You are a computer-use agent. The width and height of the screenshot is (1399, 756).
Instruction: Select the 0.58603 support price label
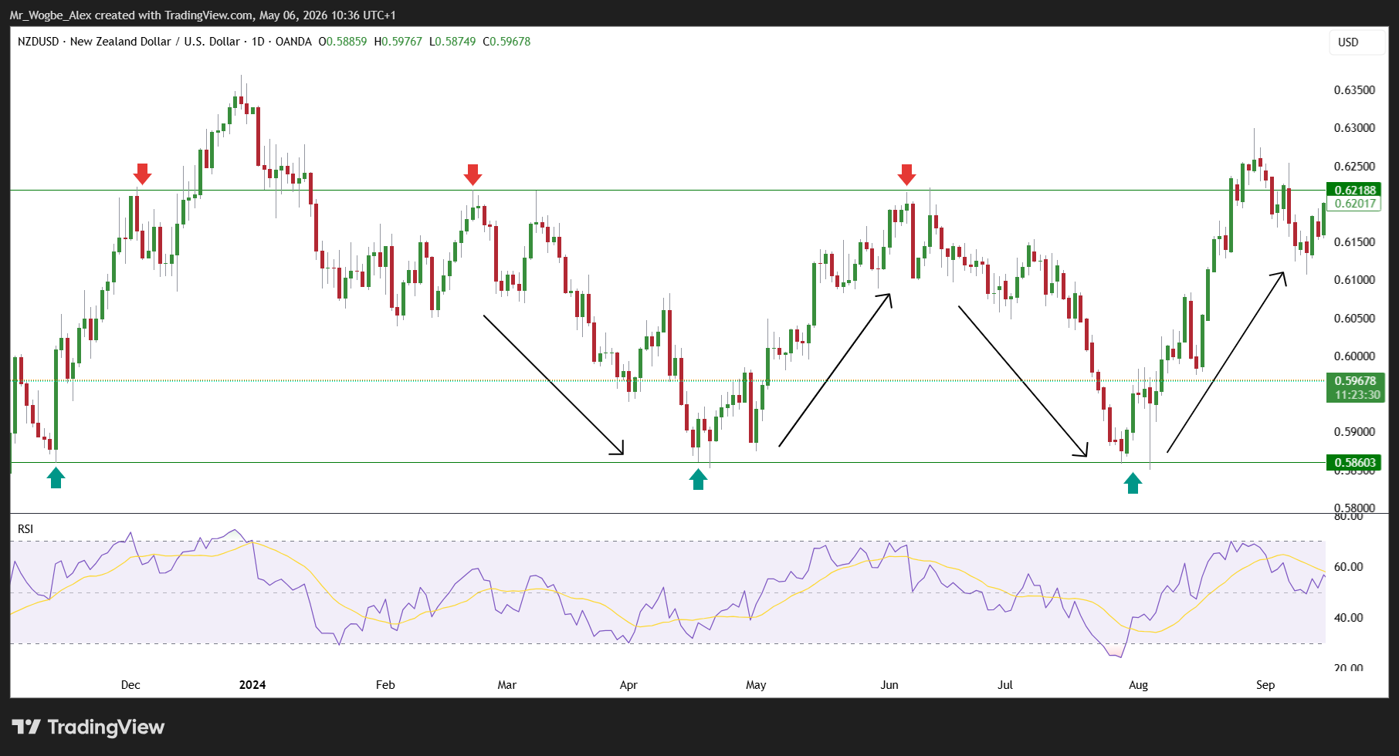pos(1354,463)
